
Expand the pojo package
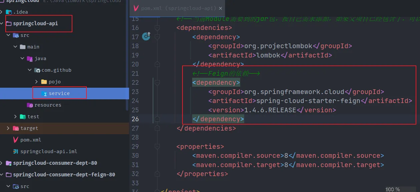pyautogui.click(x=37, y=82)
